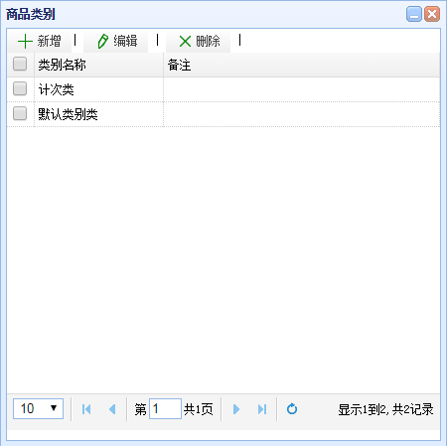Viewport: 447px width, 446px height.
Task: Sort by 类别名称 column header
Action: click(x=62, y=65)
